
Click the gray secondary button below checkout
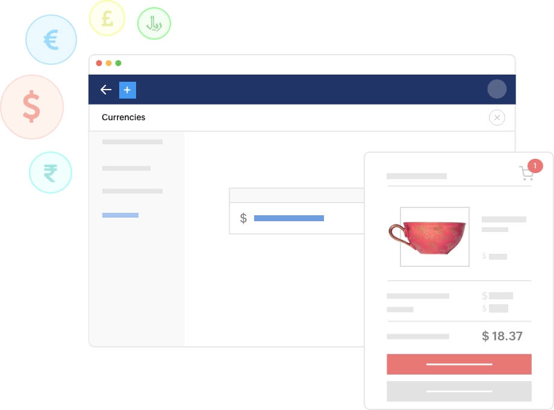point(459,391)
